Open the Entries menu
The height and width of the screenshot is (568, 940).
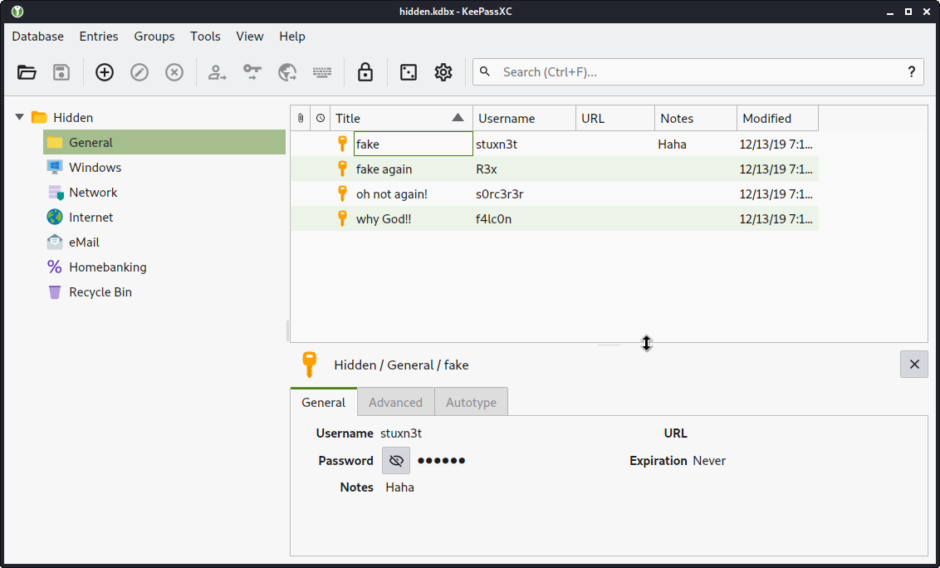(x=98, y=37)
